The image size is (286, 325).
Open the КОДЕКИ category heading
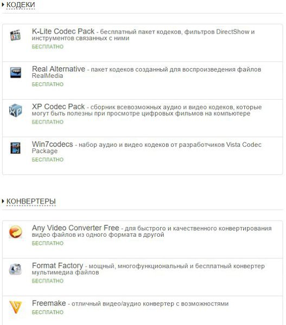pyautogui.click(x=21, y=4)
